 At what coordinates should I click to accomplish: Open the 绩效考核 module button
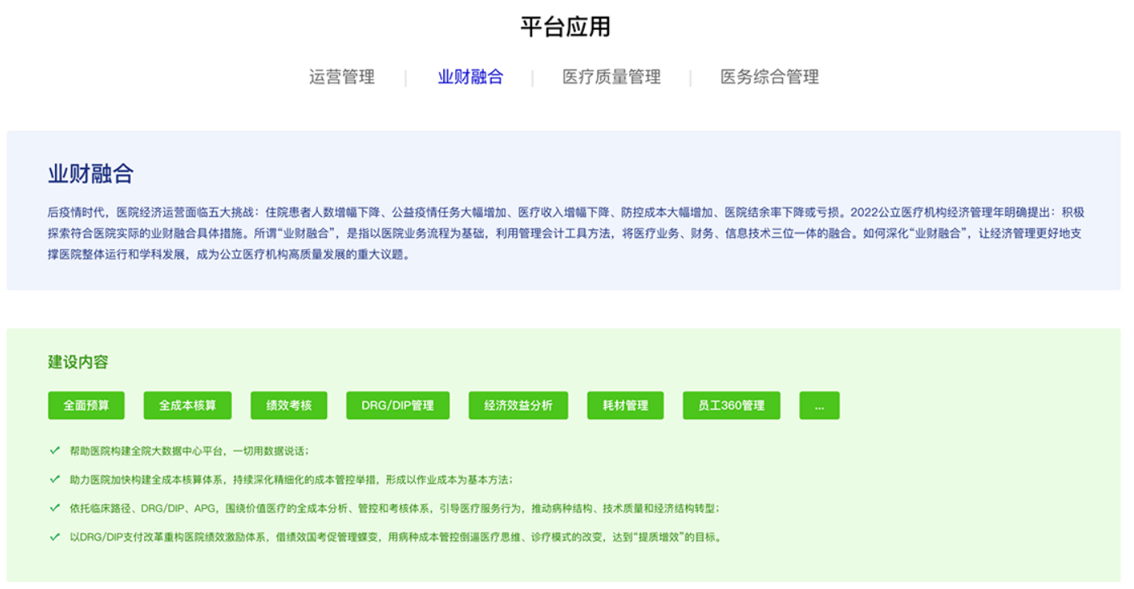point(289,405)
